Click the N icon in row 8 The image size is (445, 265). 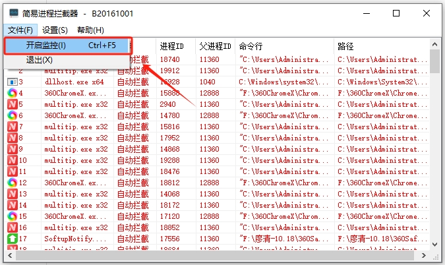13,138
